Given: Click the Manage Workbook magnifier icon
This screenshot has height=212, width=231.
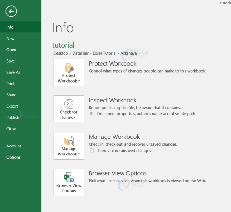Looking at the screenshot, I should click(x=69, y=140).
